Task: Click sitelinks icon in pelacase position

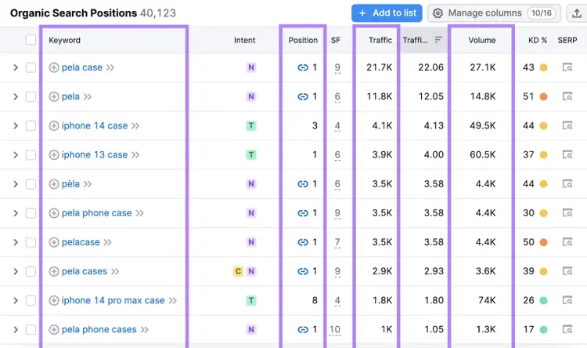Action: (x=302, y=242)
